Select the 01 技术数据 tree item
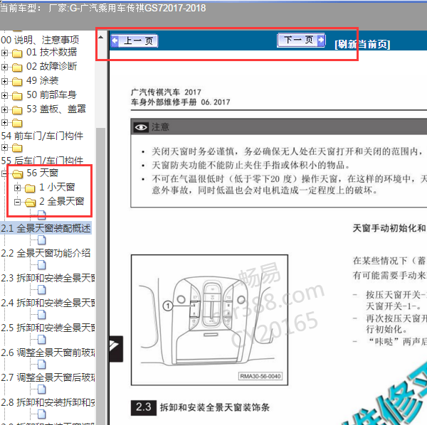The image size is (427, 425). [x=51, y=52]
